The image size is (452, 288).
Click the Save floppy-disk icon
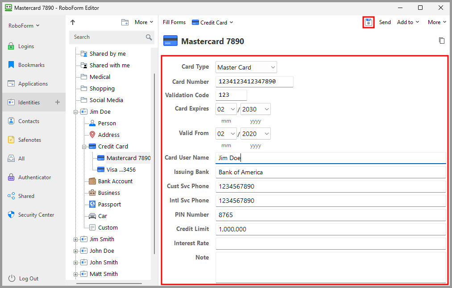click(x=369, y=22)
